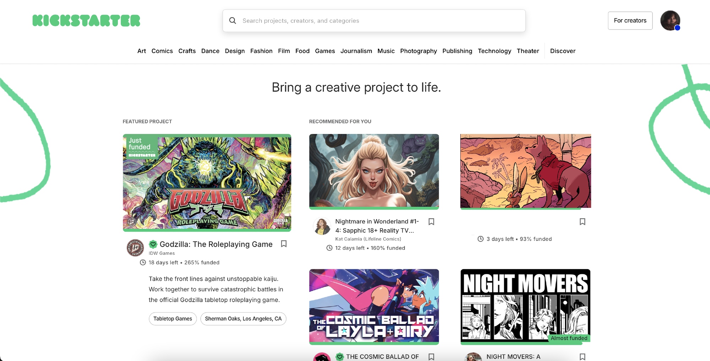Open the Discover page
The image size is (710, 361).
[x=563, y=51]
